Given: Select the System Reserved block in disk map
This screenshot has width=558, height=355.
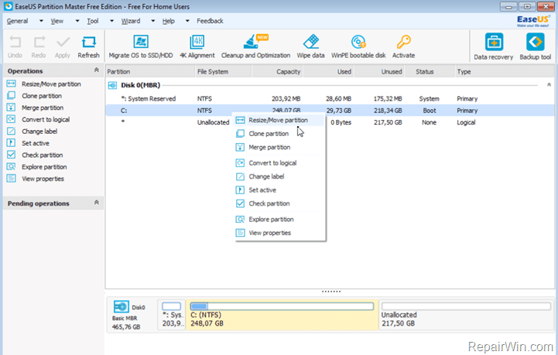Looking at the screenshot, I should click(x=172, y=315).
